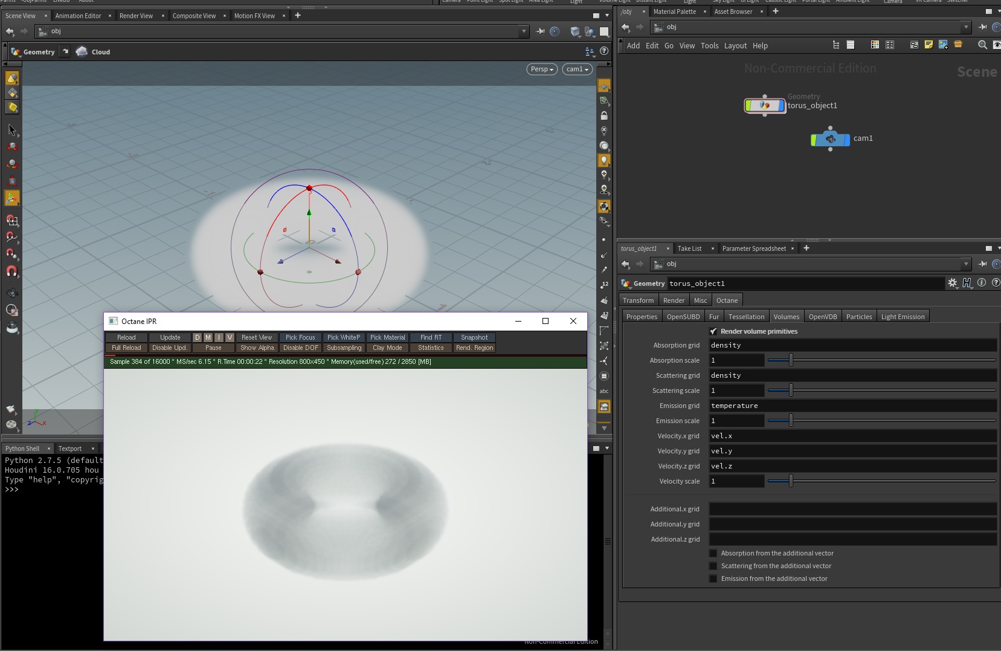This screenshot has width=1001, height=651.
Task: Click the torus_object1 geometry node icon
Action: point(765,106)
